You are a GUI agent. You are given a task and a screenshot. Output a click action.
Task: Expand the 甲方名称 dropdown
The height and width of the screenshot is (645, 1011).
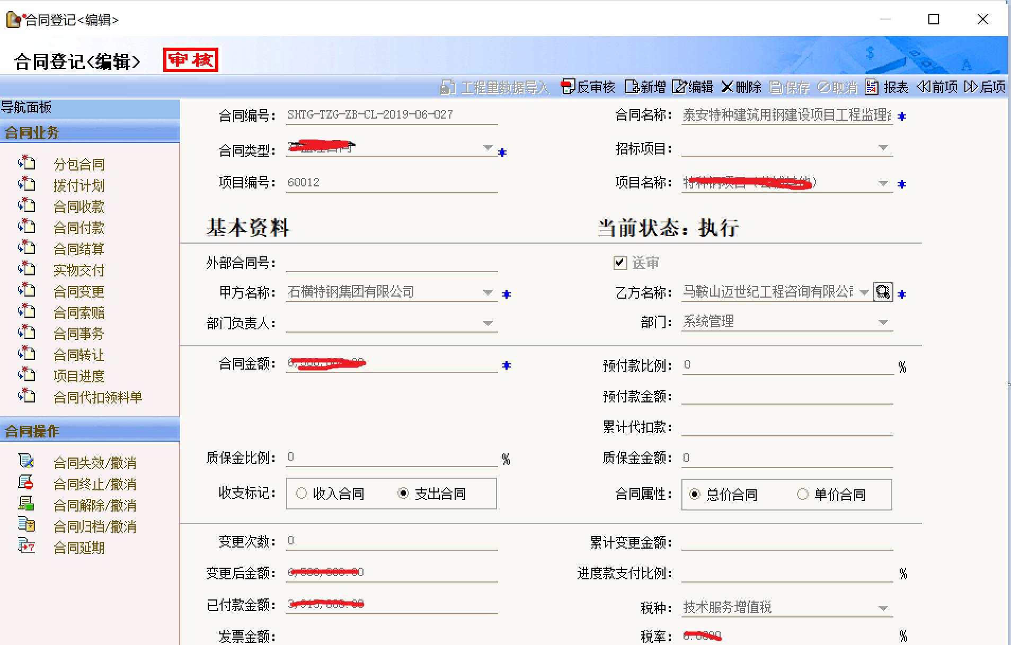488,292
